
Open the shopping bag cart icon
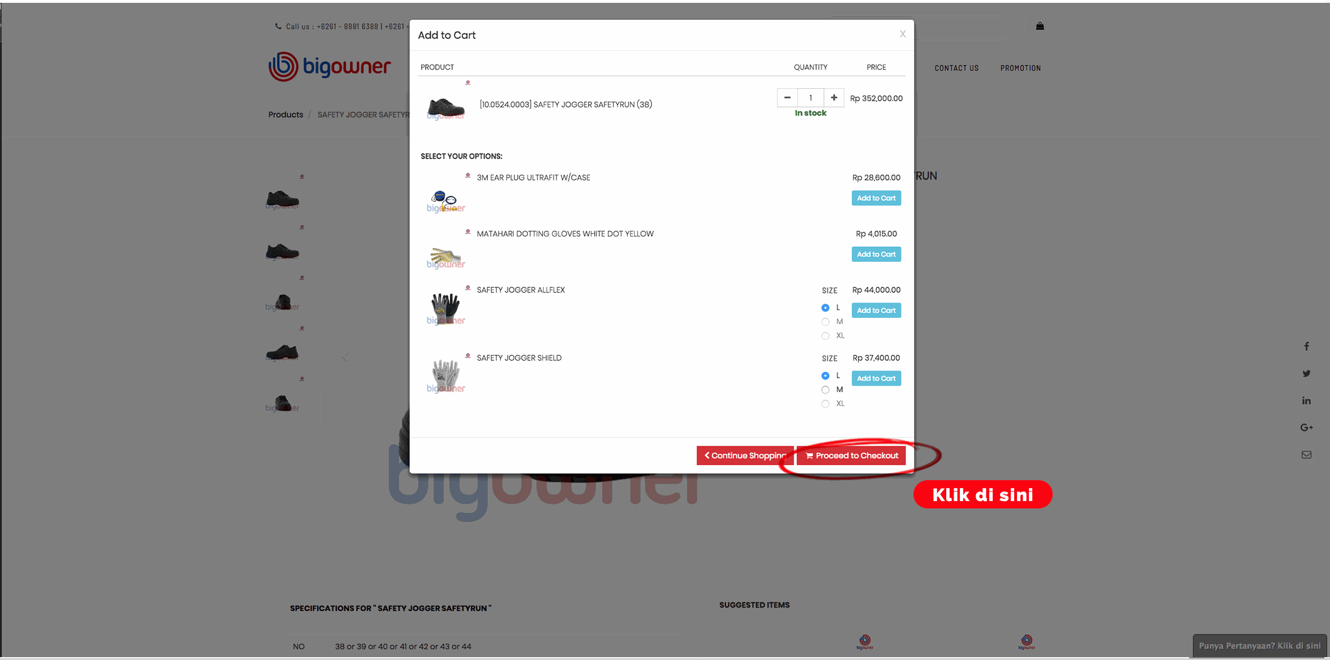[x=1040, y=26]
